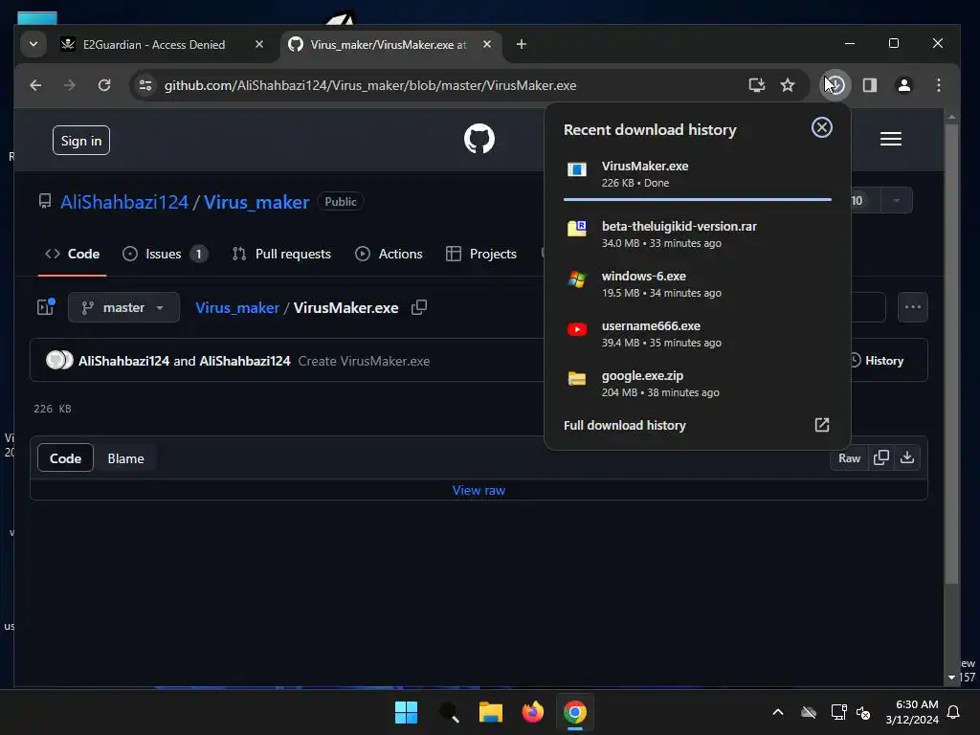The width and height of the screenshot is (980, 735).
Task: Open username666.exe download entry
Action: click(x=697, y=334)
